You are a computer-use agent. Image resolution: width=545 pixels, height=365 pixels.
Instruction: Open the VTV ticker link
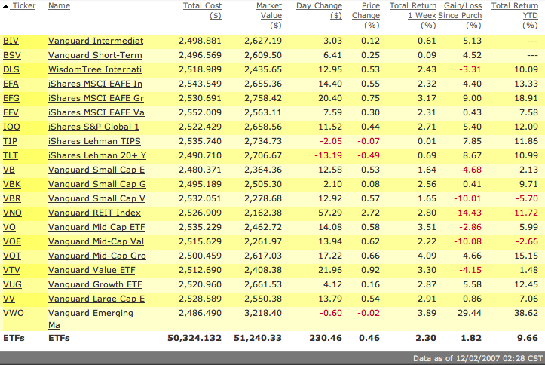[11, 270]
